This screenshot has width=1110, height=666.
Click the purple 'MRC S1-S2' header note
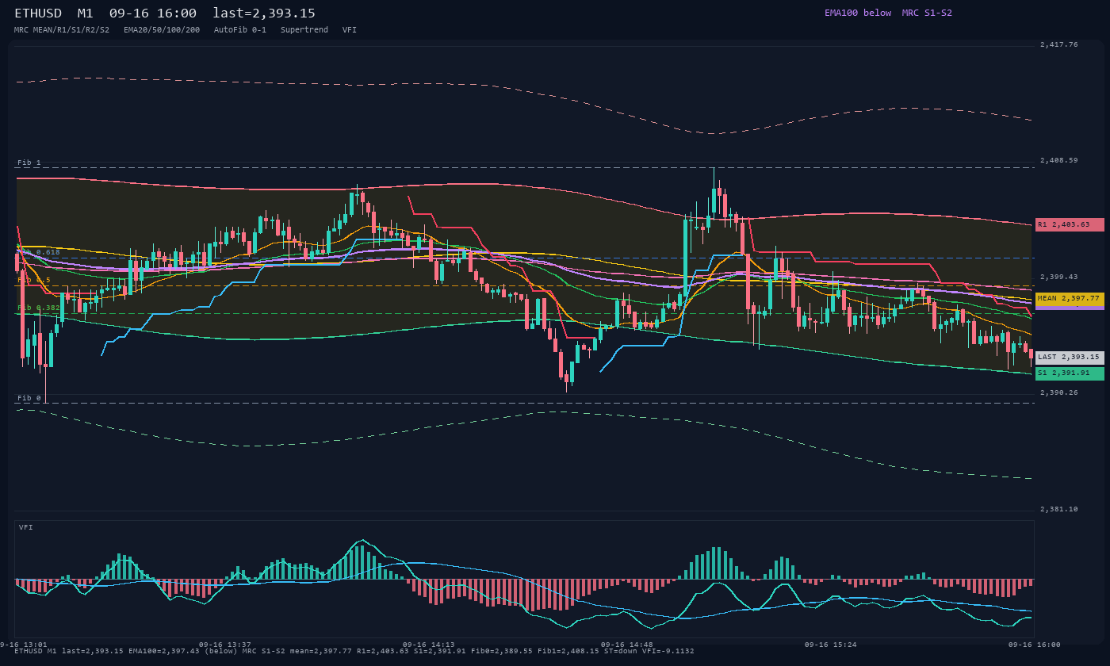(x=927, y=13)
